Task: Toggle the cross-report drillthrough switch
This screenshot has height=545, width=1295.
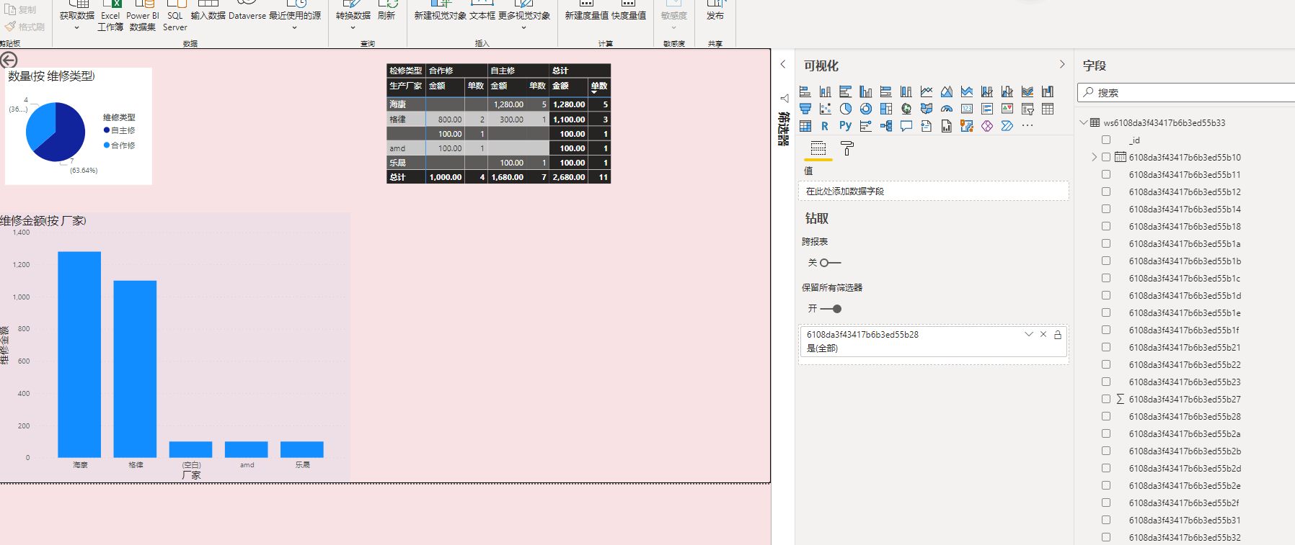Action: pos(829,263)
